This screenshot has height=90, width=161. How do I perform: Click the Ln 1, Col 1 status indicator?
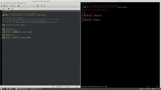coord(67,87)
